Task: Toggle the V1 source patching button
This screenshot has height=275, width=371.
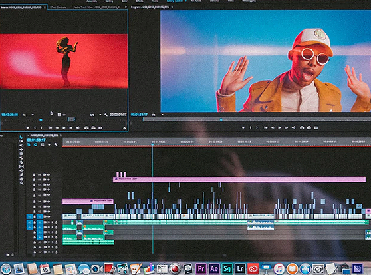Action: click(x=29, y=216)
